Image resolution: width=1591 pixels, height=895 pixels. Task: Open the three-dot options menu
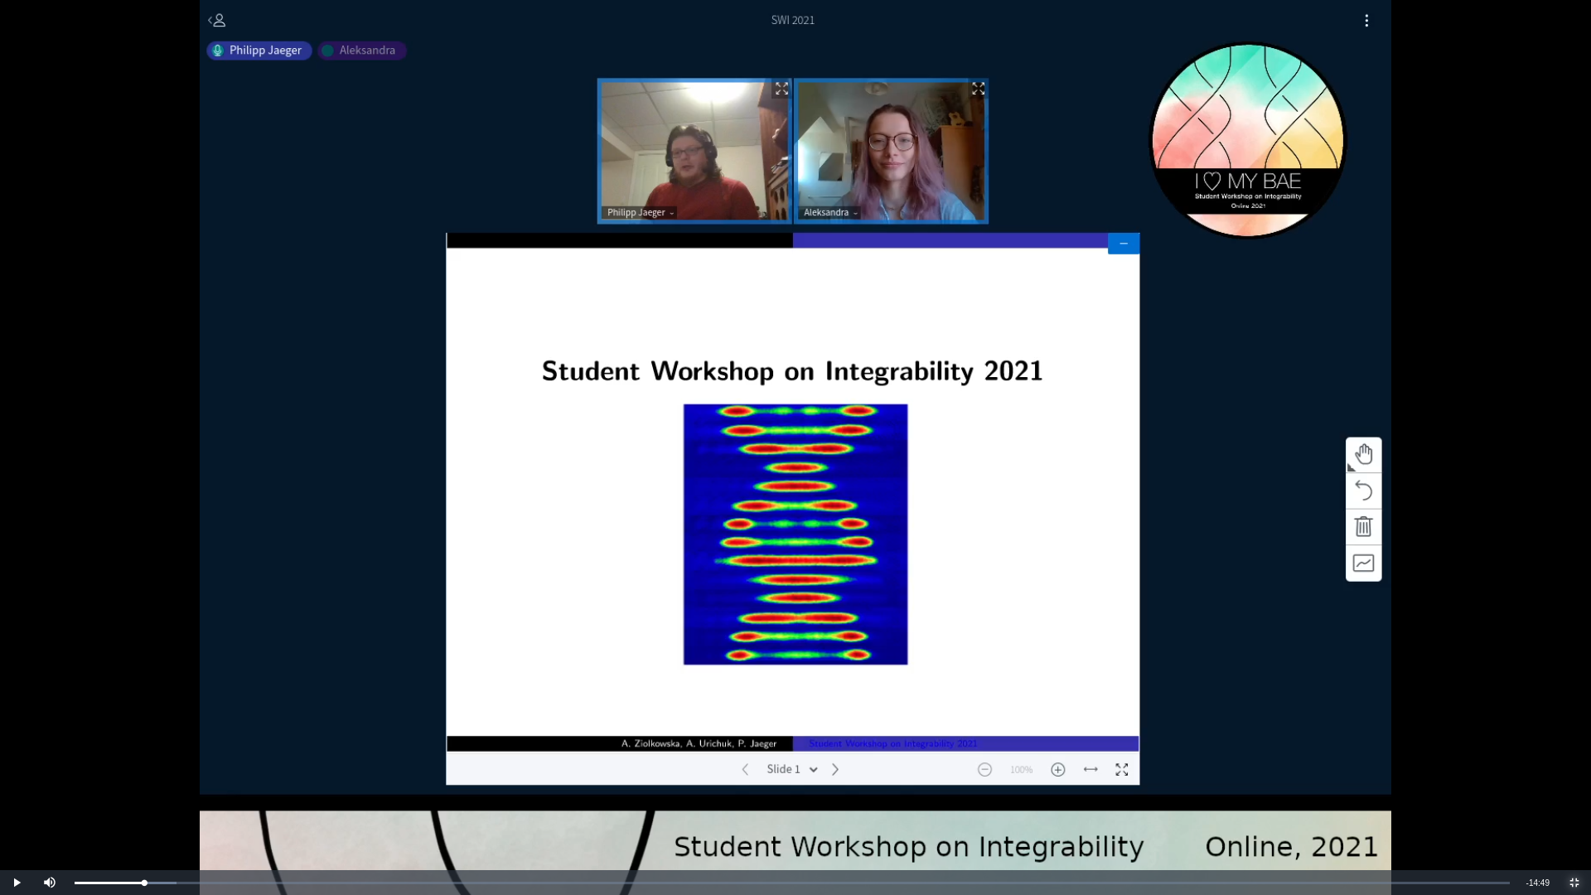pos(1366,20)
